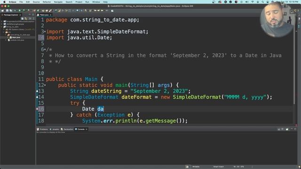This screenshot has height=169, width=301.
Task: Click the Open Type toolbar icon
Action: tap(43, 10)
